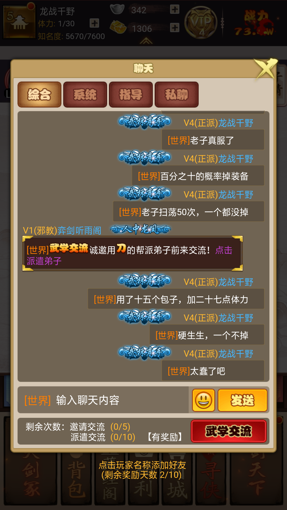The width and height of the screenshot is (287, 510).
Task: Click the 点击派遣弟子 link
Action: coord(130,256)
